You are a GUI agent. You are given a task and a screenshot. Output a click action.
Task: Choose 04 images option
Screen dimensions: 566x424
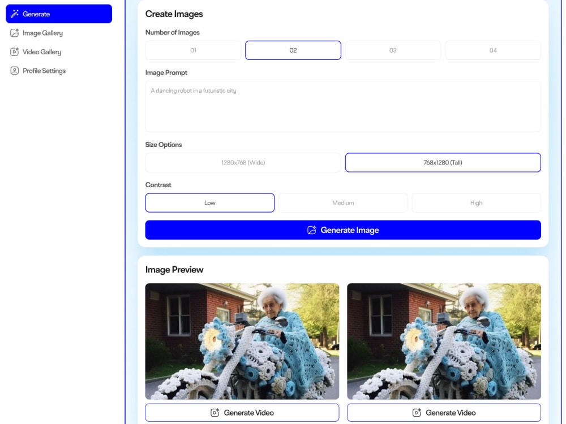493,50
